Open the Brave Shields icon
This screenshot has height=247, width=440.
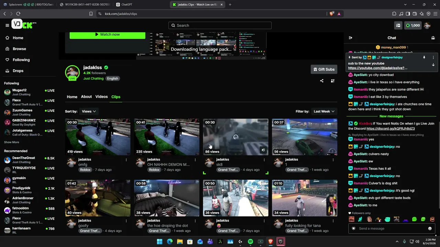[332, 14]
